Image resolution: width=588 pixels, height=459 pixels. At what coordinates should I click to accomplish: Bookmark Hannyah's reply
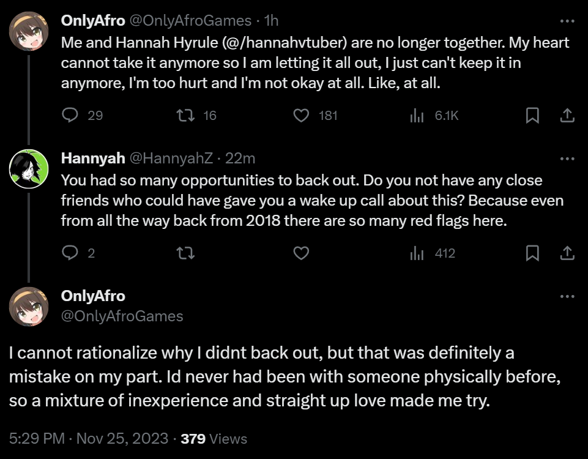coord(532,253)
